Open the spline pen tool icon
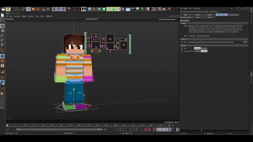This screenshot has width=253, height=142. 94,9
